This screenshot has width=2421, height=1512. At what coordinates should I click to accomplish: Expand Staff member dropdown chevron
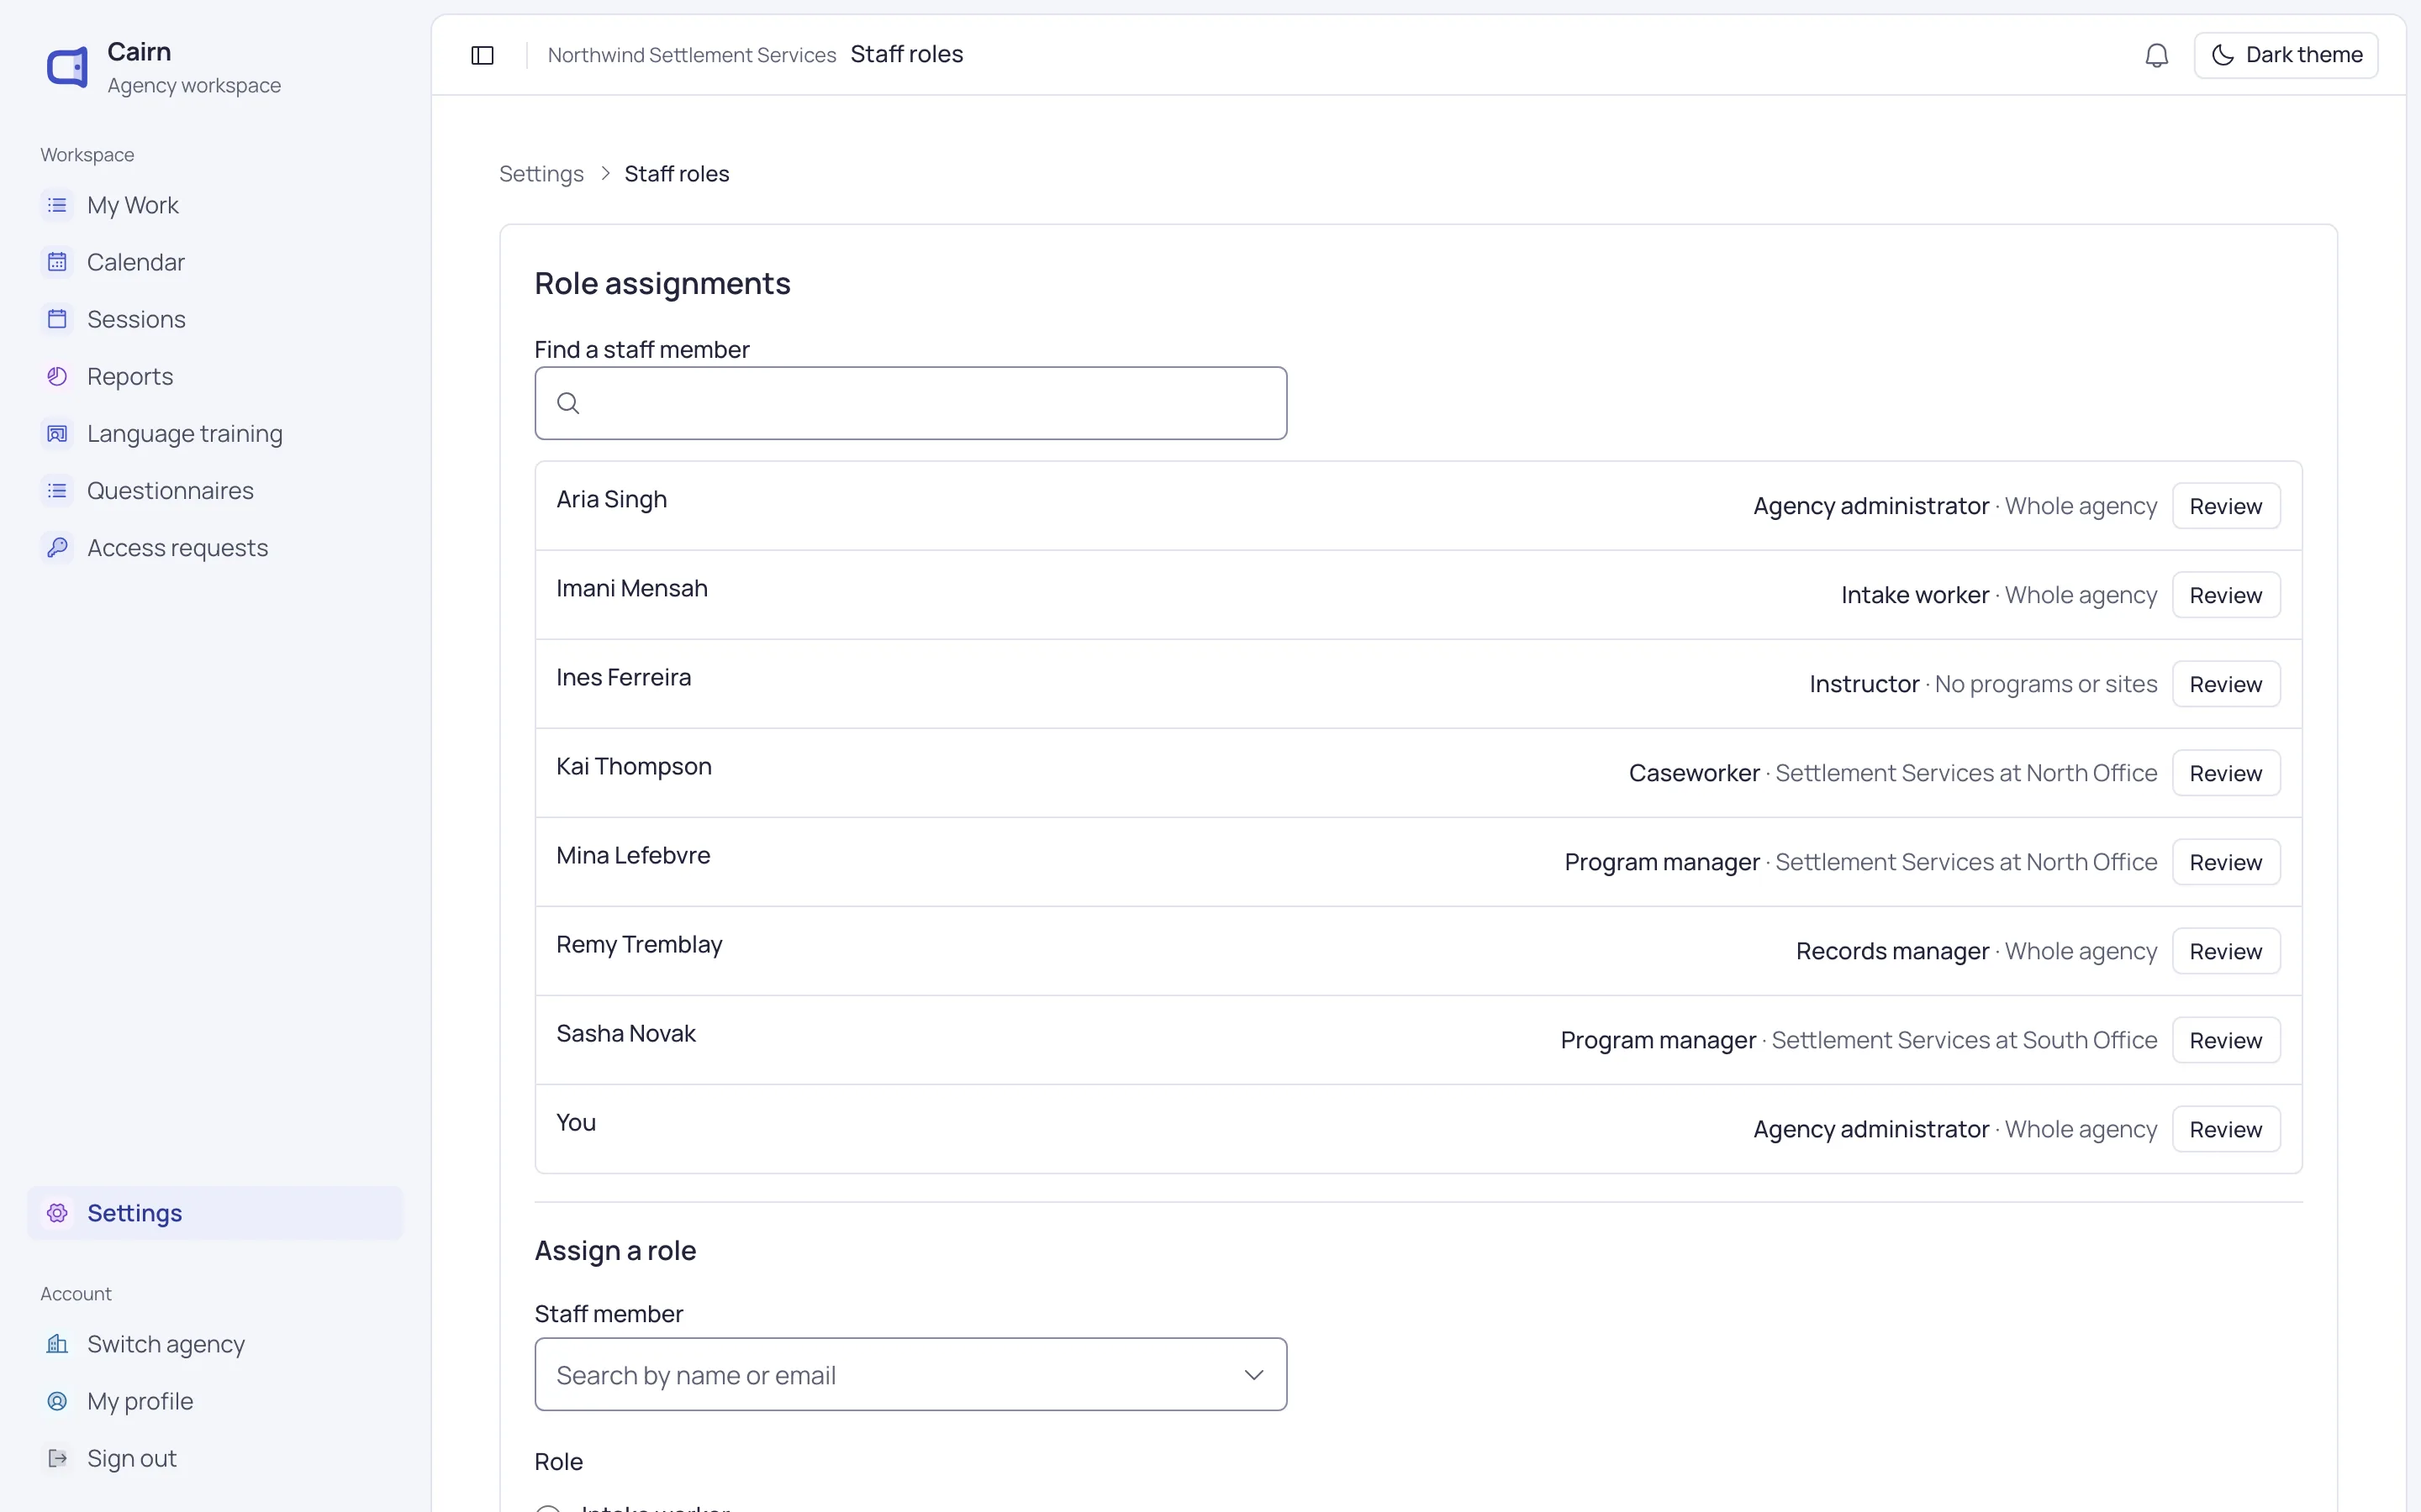pyautogui.click(x=1253, y=1375)
